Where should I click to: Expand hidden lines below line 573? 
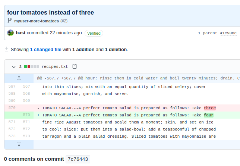pyautogui.click(x=19, y=144)
